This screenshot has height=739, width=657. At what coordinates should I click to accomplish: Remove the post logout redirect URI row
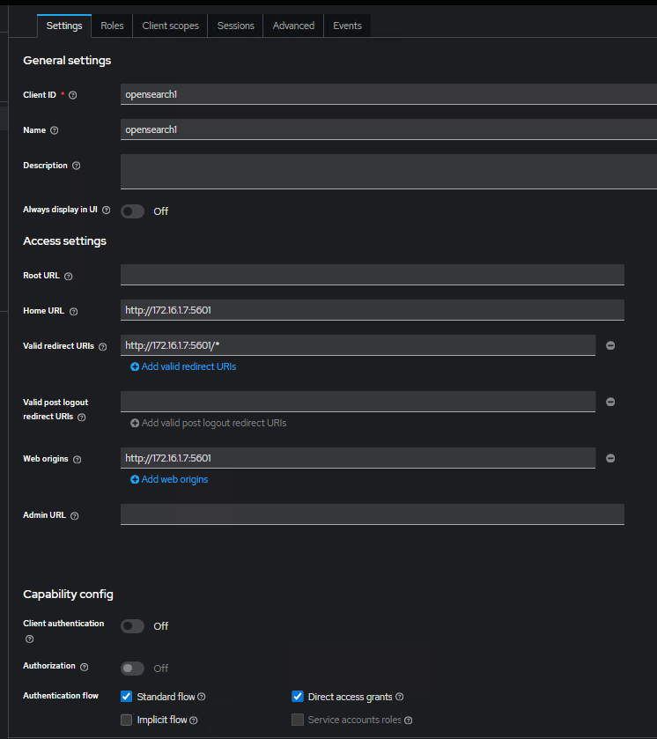(610, 402)
